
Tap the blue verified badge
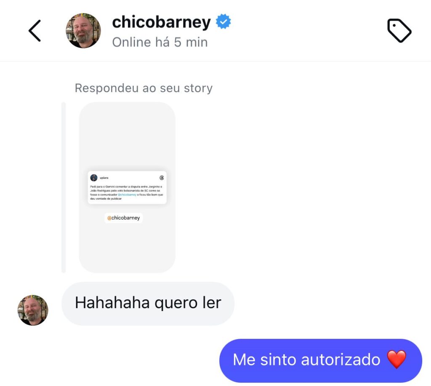(223, 21)
